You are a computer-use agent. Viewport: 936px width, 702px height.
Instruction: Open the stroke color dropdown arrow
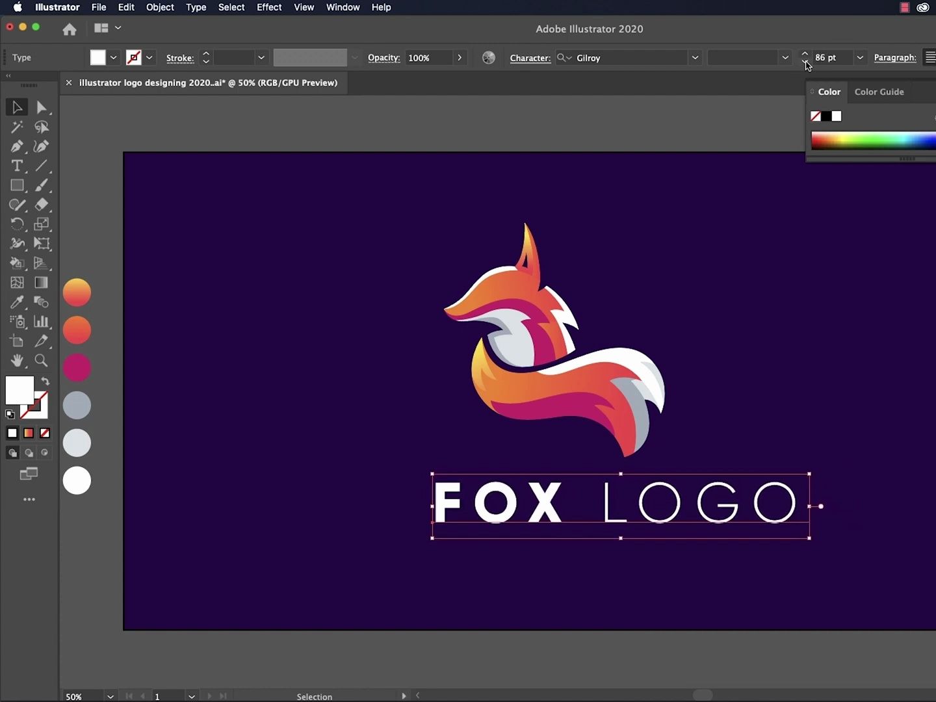pyautogui.click(x=149, y=58)
